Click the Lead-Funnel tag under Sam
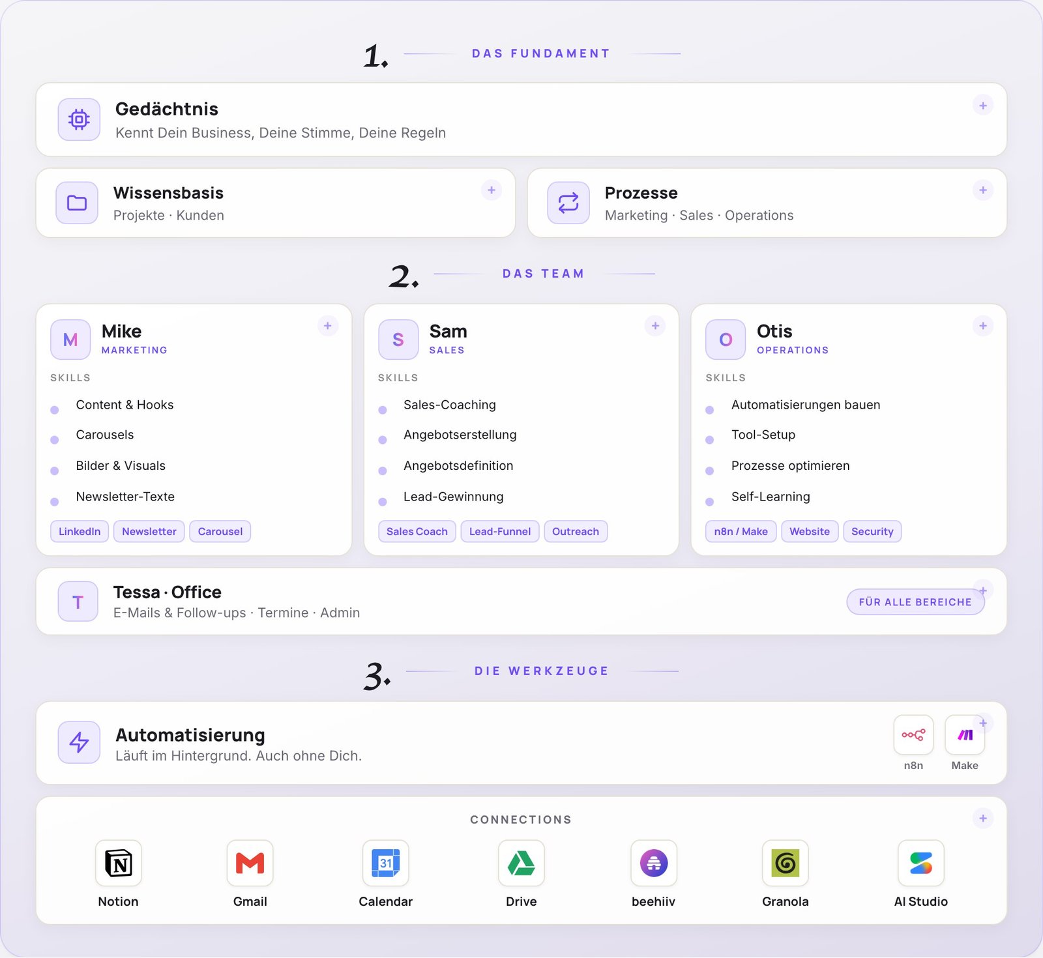1043x958 pixels. tap(500, 531)
